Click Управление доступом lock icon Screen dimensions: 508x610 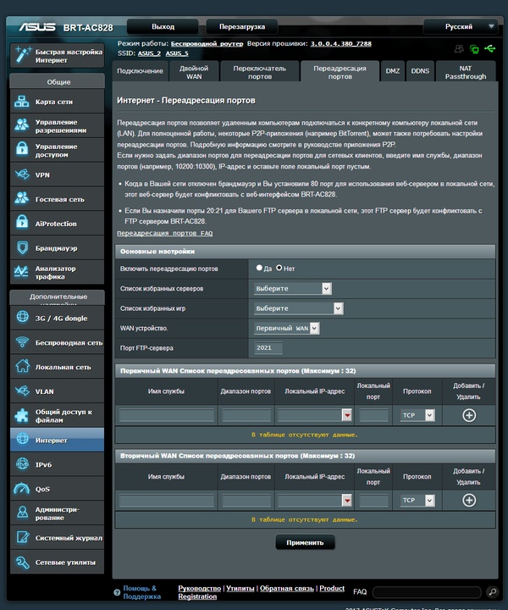(22, 149)
